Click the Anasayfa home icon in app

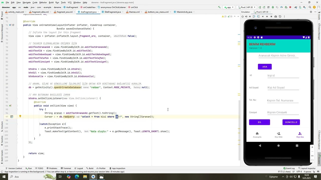point(257,134)
